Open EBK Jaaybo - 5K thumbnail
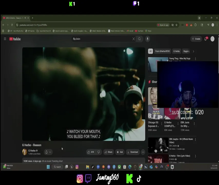Viewport: 219px width, 185px height. pyautogui.click(x=158, y=145)
